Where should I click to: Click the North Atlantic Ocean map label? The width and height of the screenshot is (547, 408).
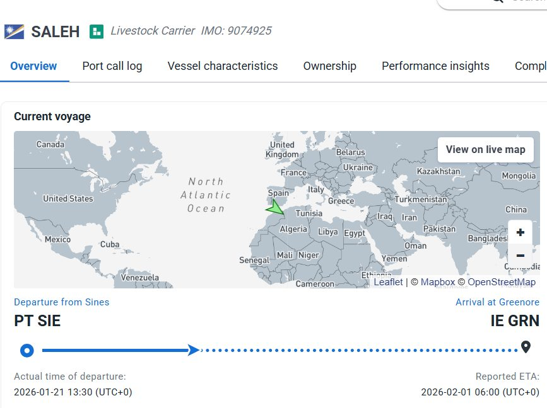206,195
